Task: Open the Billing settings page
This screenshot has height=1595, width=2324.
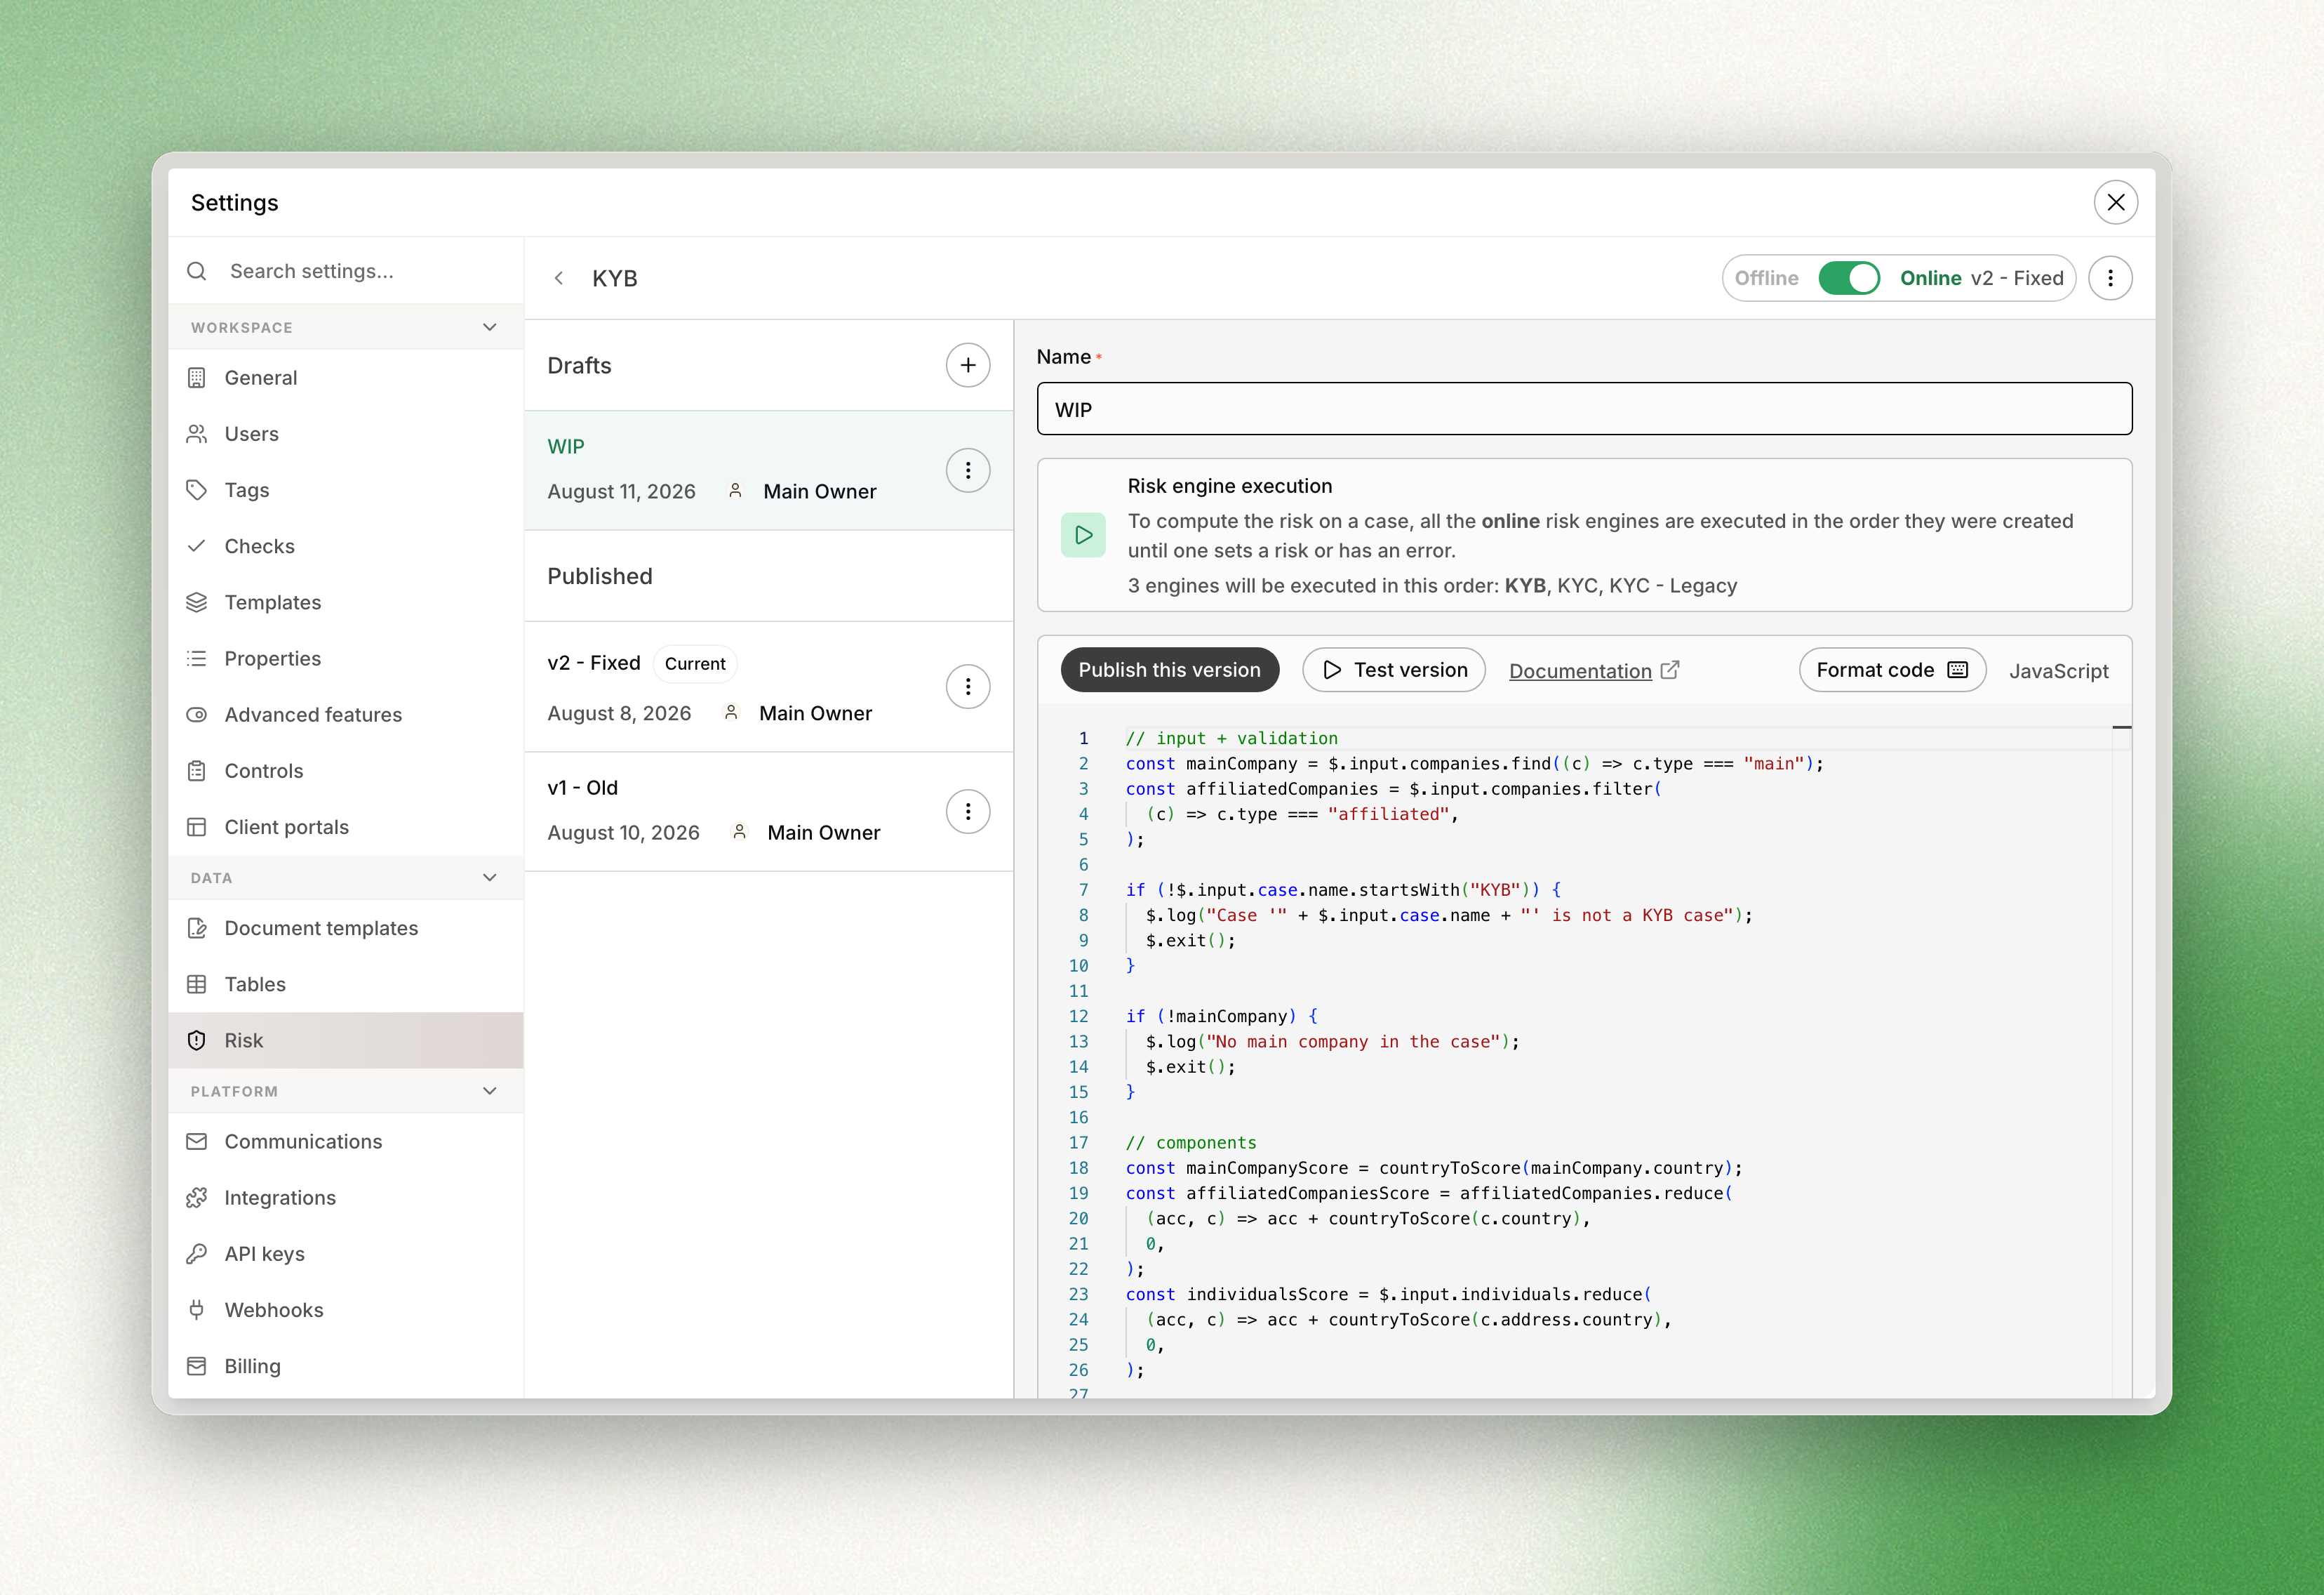Action: tap(346, 1366)
